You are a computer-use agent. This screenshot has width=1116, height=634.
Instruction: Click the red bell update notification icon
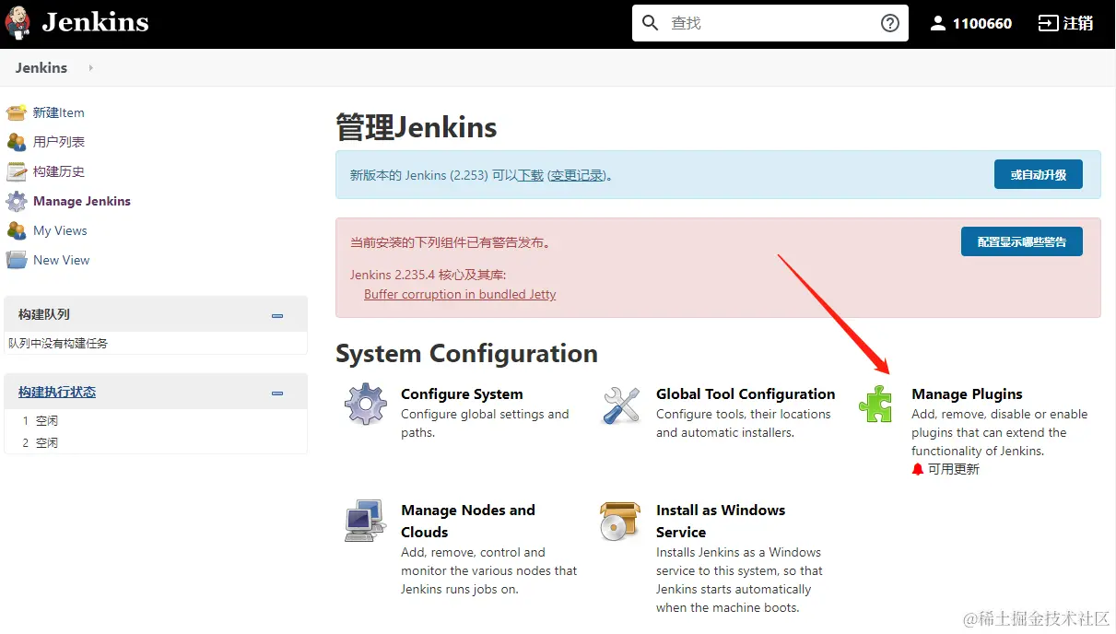pos(917,469)
